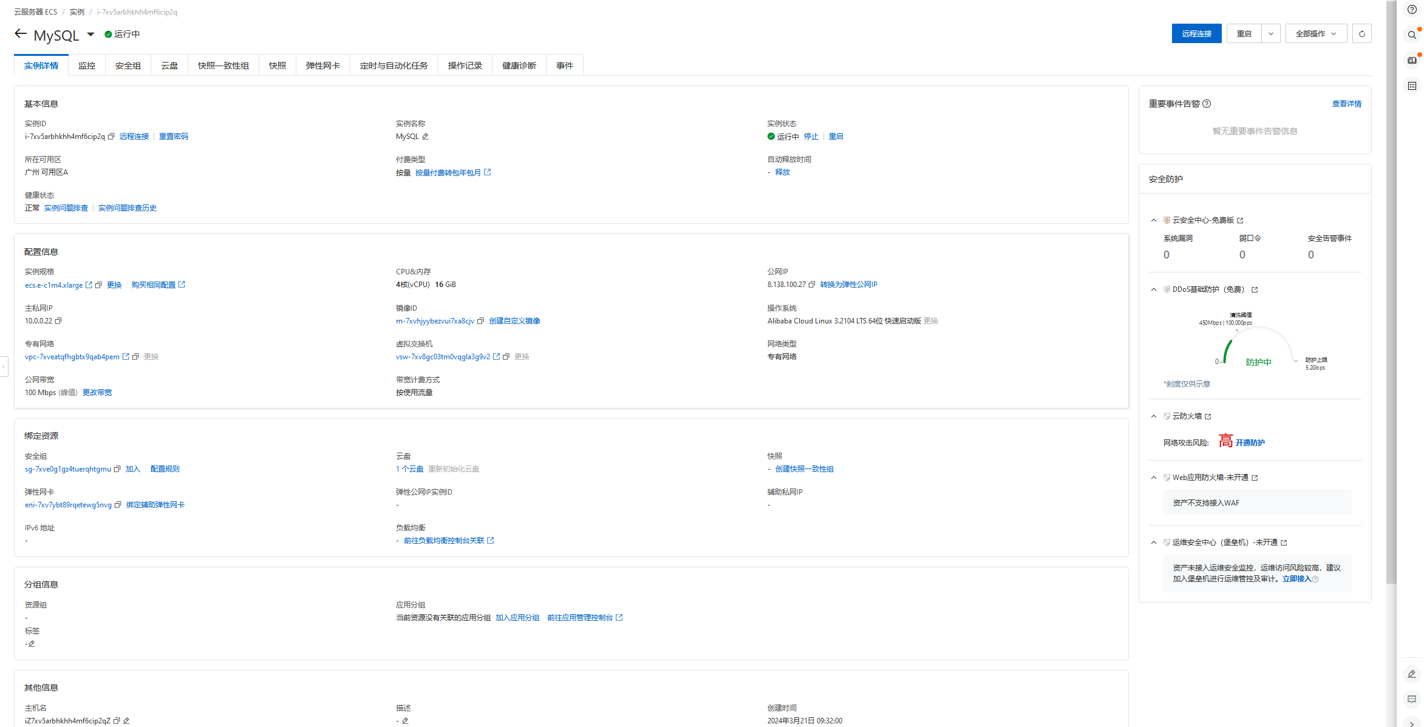The height and width of the screenshot is (727, 1424).
Task: Click the 更改带宽 link
Action: coord(97,393)
